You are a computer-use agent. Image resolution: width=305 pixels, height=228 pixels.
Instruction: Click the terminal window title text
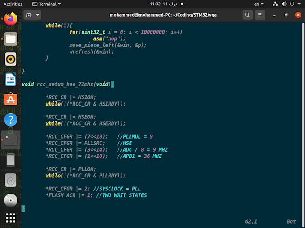[x=163, y=15]
